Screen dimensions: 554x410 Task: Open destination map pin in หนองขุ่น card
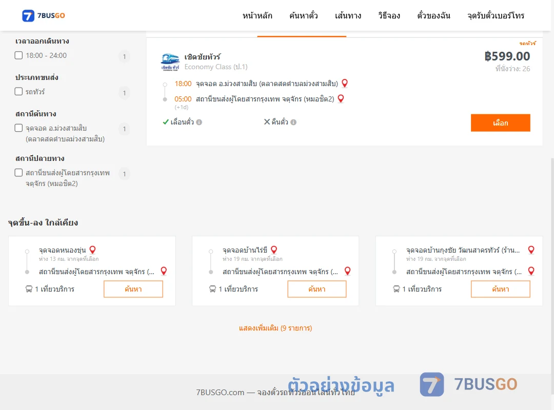(164, 271)
